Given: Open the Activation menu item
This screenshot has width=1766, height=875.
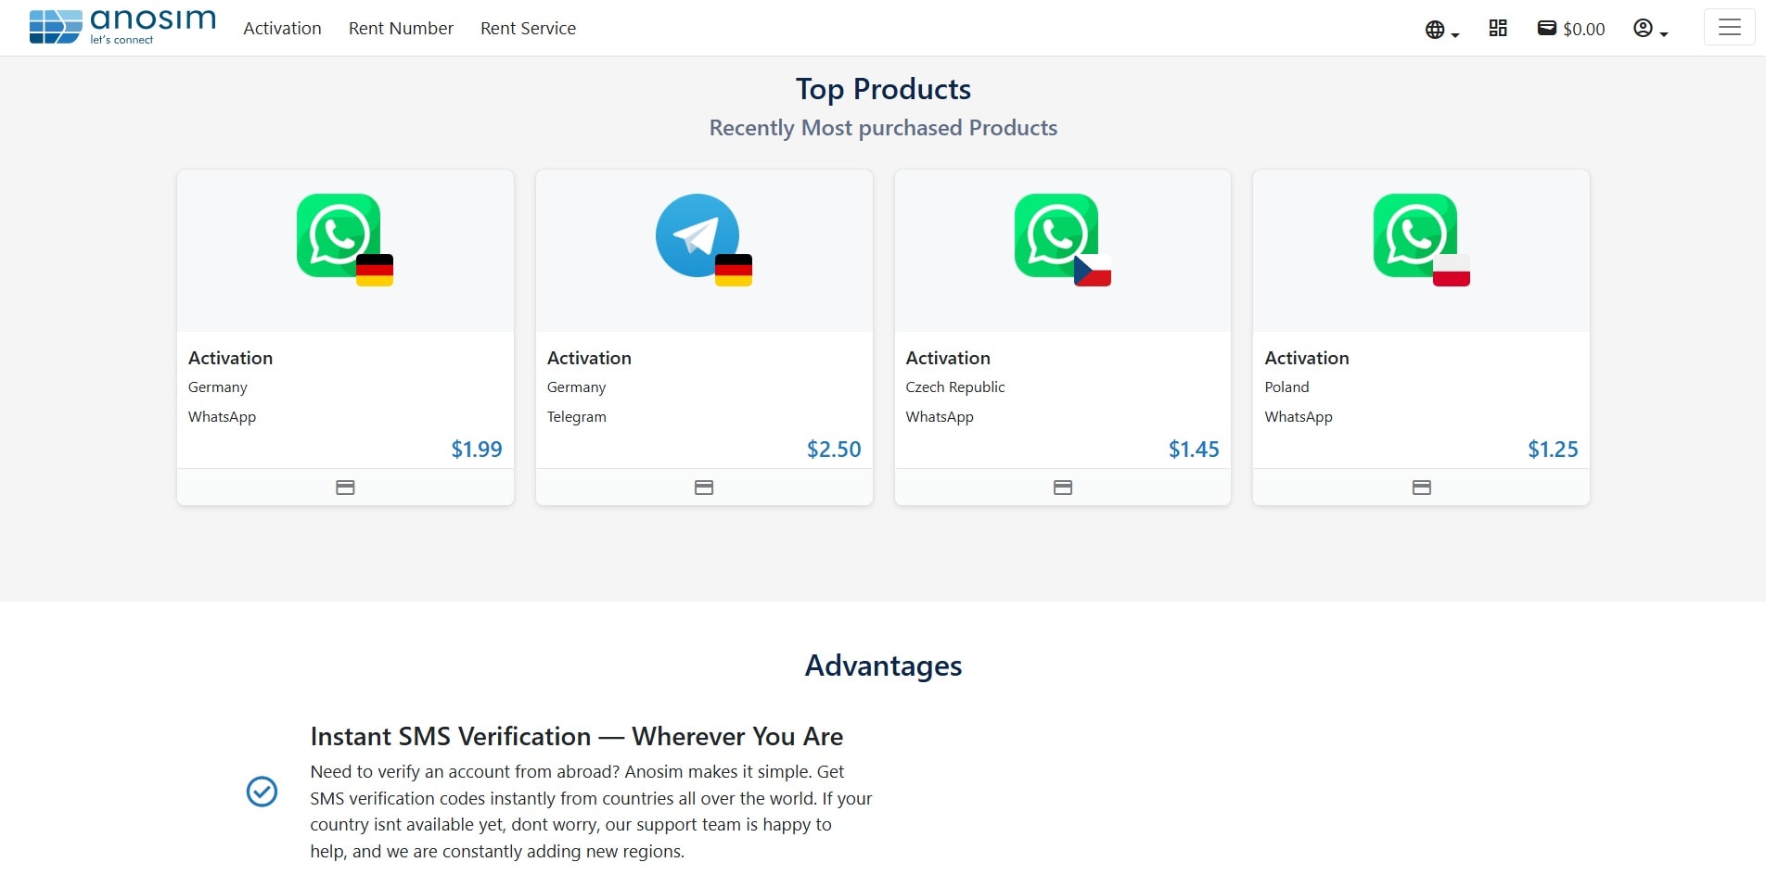Looking at the screenshot, I should click(x=282, y=29).
